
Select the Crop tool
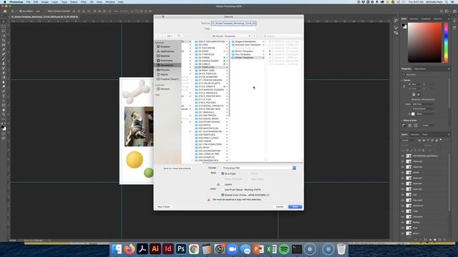pyautogui.click(x=4, y=40)
